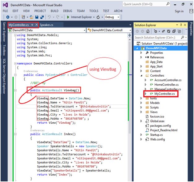This screenshot has width=194, height=182.
Task: Open the Toolbox side tab
Action: tap(4, 50)
